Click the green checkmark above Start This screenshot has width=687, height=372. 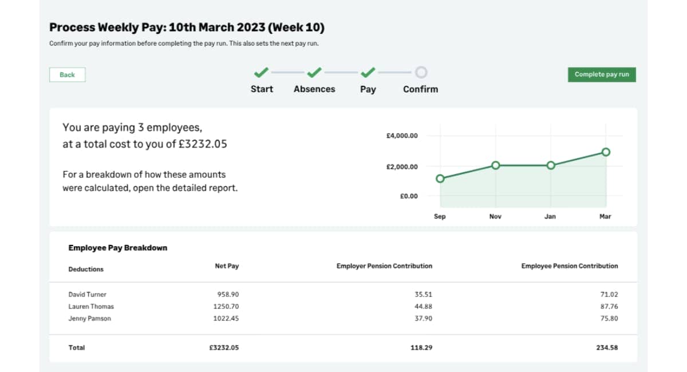click(261, 73)
